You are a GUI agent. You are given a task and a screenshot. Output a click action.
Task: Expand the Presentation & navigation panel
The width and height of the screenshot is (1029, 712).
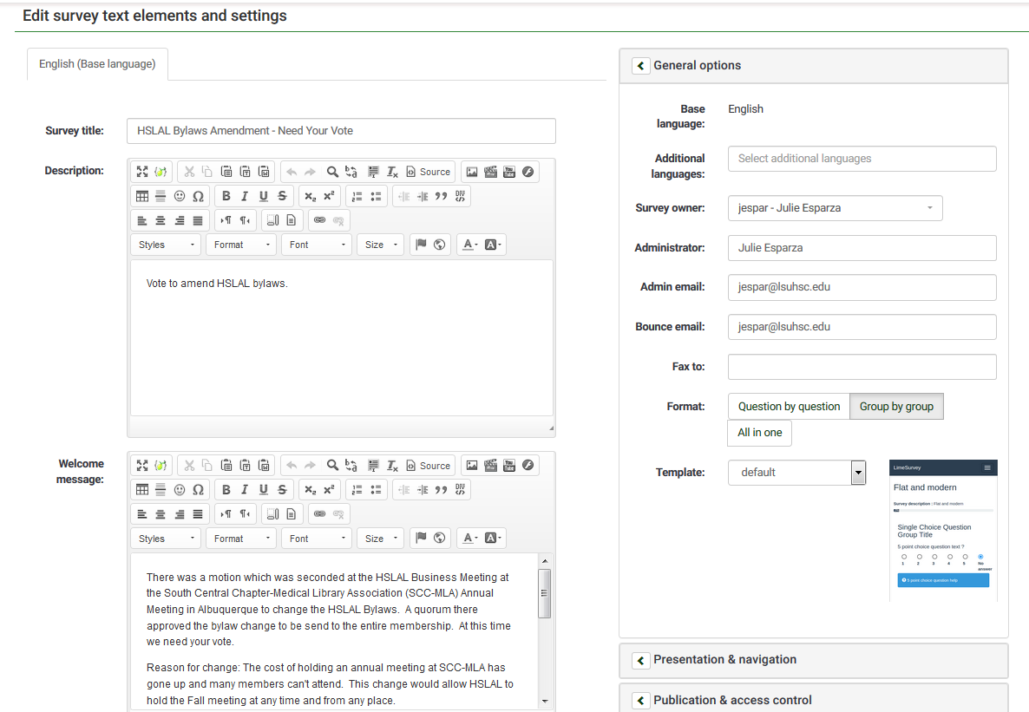pyautogui.click(x=724, y=660)
